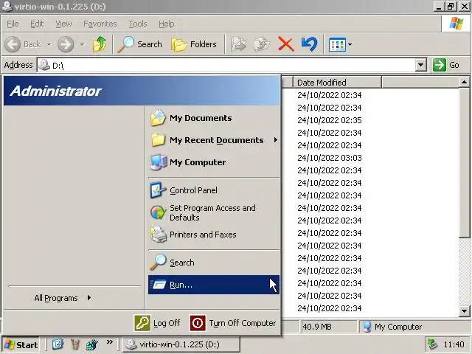472x354 pixels.
Task: Open Search from the Start menu
Action: click(214, 263)
